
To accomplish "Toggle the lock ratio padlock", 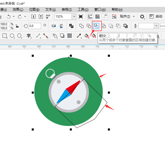I will [17, 26].
